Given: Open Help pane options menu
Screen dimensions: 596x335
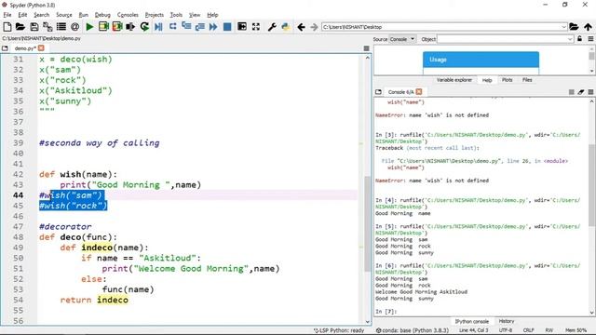Looking at the screenshot, I should pyautogui.click(x=590, y=39).
